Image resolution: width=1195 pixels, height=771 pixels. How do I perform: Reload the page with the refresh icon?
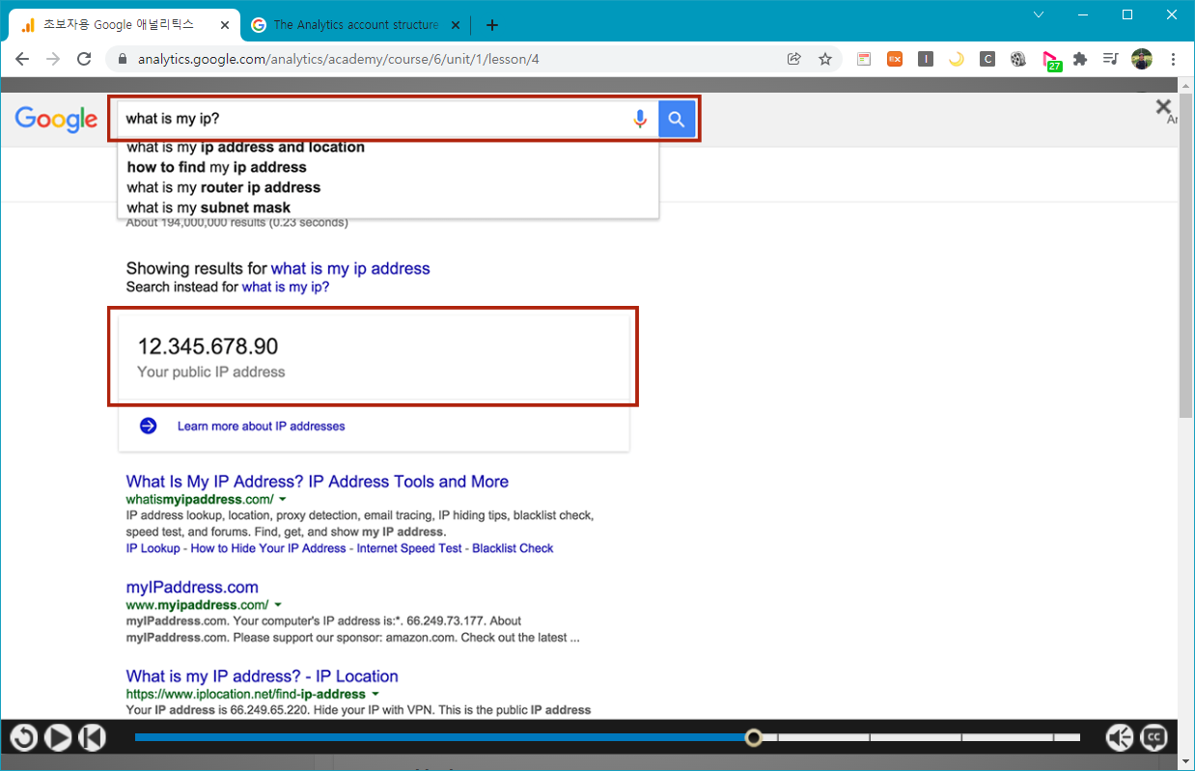(x=84, y=59)
